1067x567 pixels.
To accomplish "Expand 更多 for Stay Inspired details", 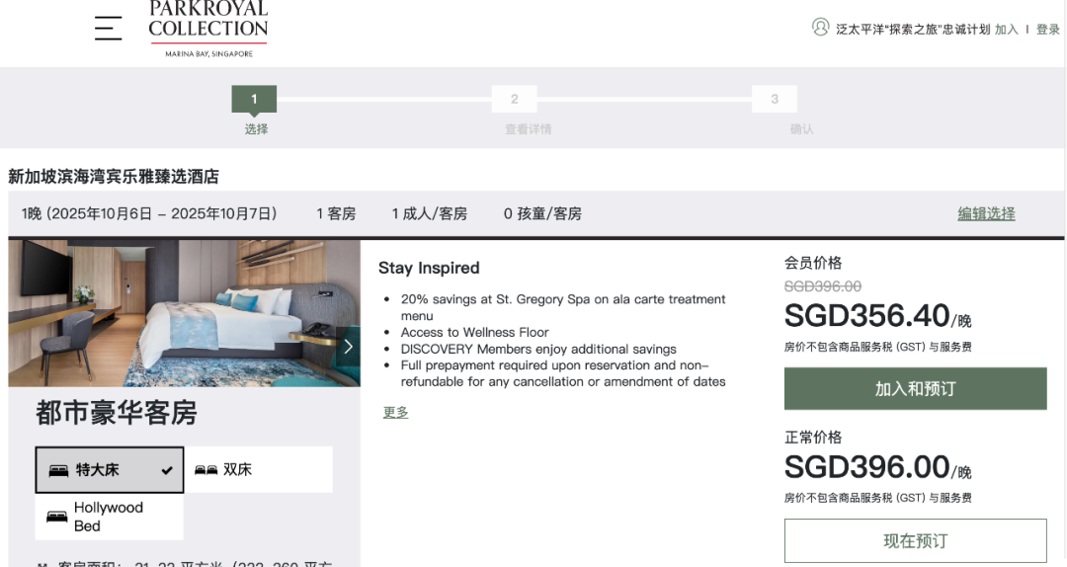I will tap(396, 412).
